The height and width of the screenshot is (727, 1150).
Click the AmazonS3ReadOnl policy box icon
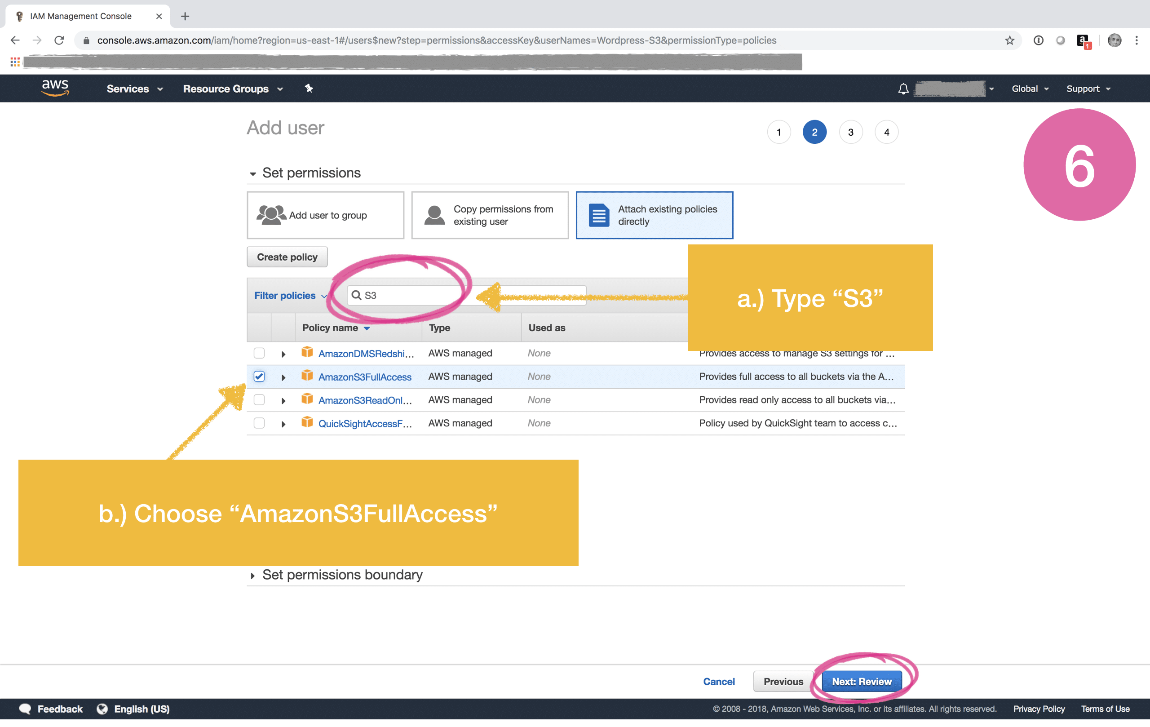point(307,399)
